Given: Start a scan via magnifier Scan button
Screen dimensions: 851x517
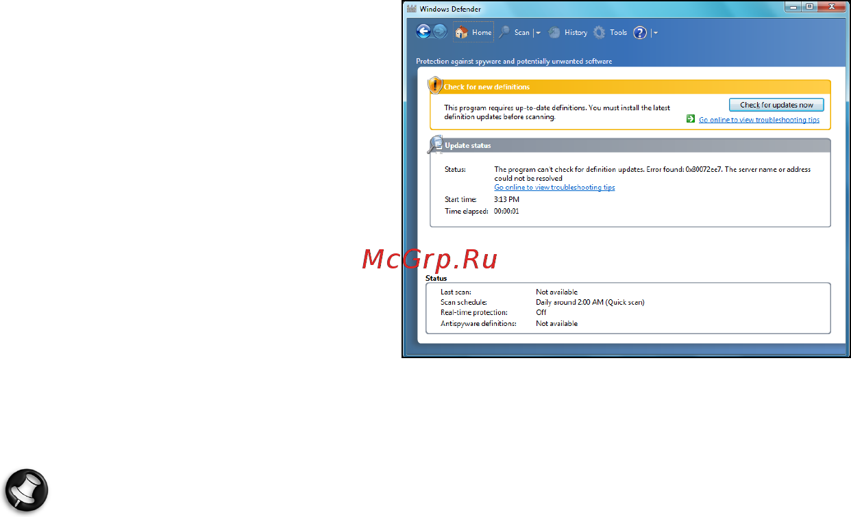Looking at the screenshot, I should pyautogui.click(x=515, y=32).
